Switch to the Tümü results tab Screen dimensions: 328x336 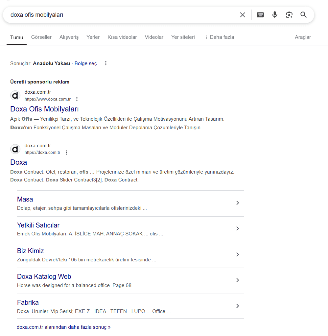[x=16, y=37]
